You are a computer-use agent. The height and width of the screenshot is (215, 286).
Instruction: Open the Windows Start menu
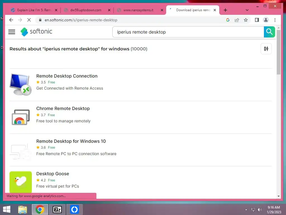coord(7,209)
